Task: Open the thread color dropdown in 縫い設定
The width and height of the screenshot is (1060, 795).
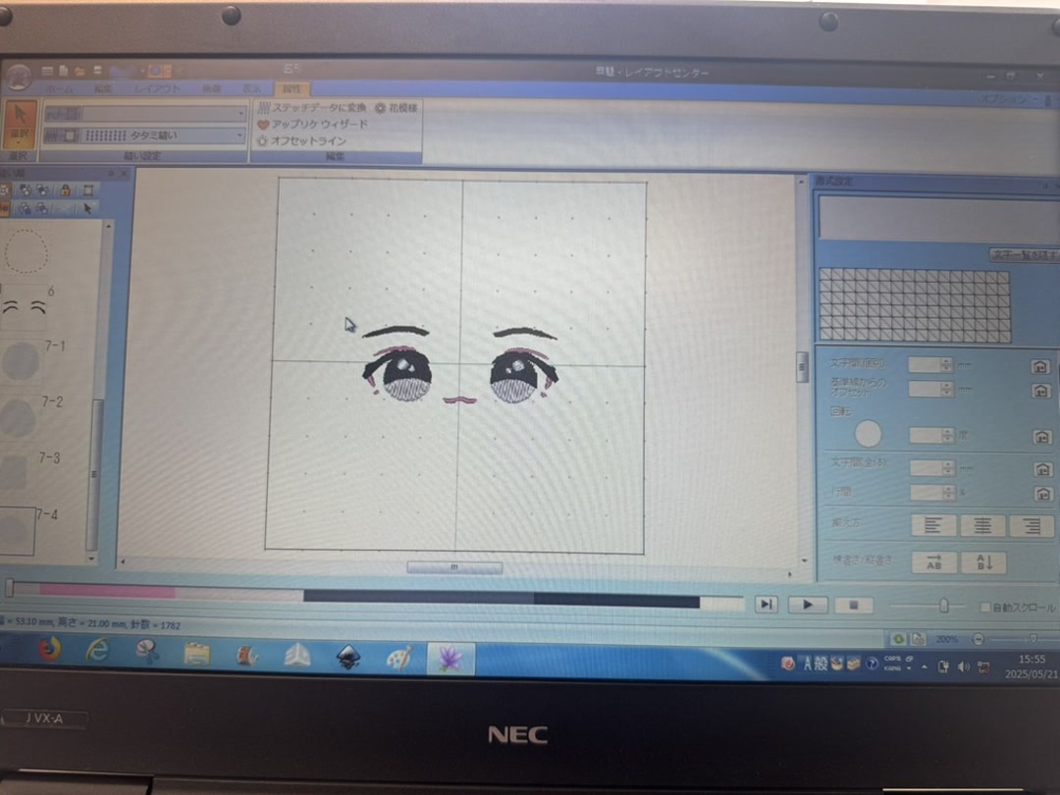Action: (240, 114)
